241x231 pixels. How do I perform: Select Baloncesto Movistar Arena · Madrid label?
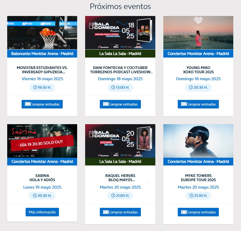point(42,54)
